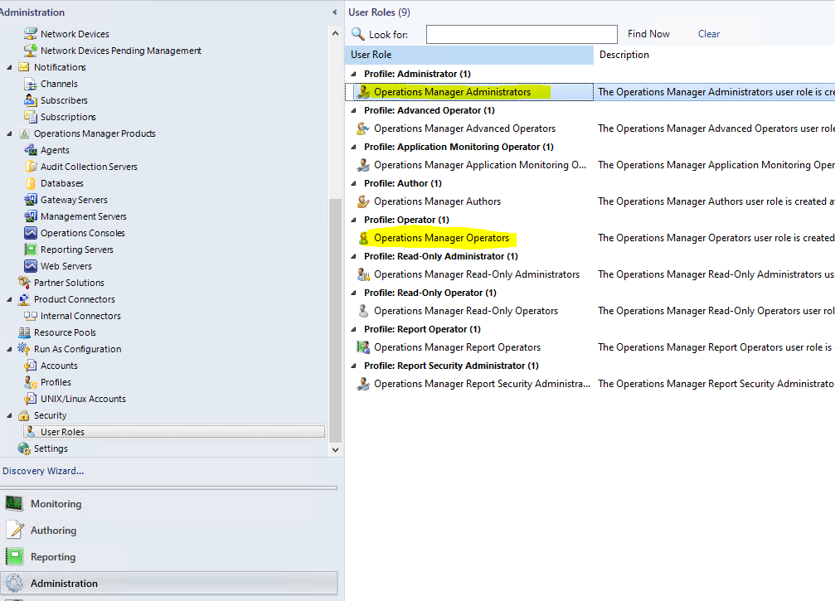Open the Authoring workspace
The width and height of the screenshot is (835, 601).
[52, 530]
